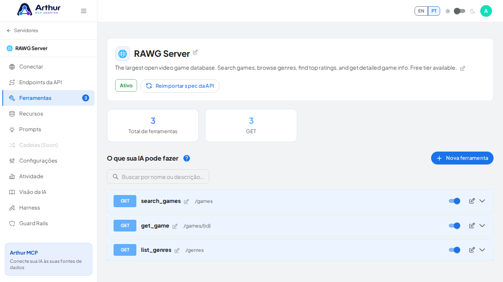
Task: Open the Conectar section
Action: pos(48,67)
